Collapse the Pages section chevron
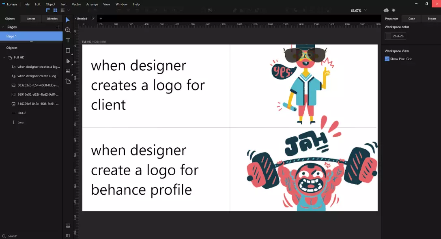The image size is (441, 239). pyautogui.click(x=3, y=27)
